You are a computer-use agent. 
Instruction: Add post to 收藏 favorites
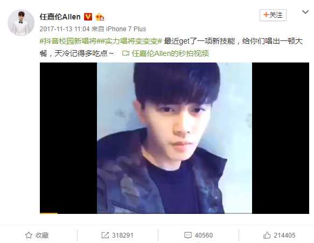(x=37, y=235)
